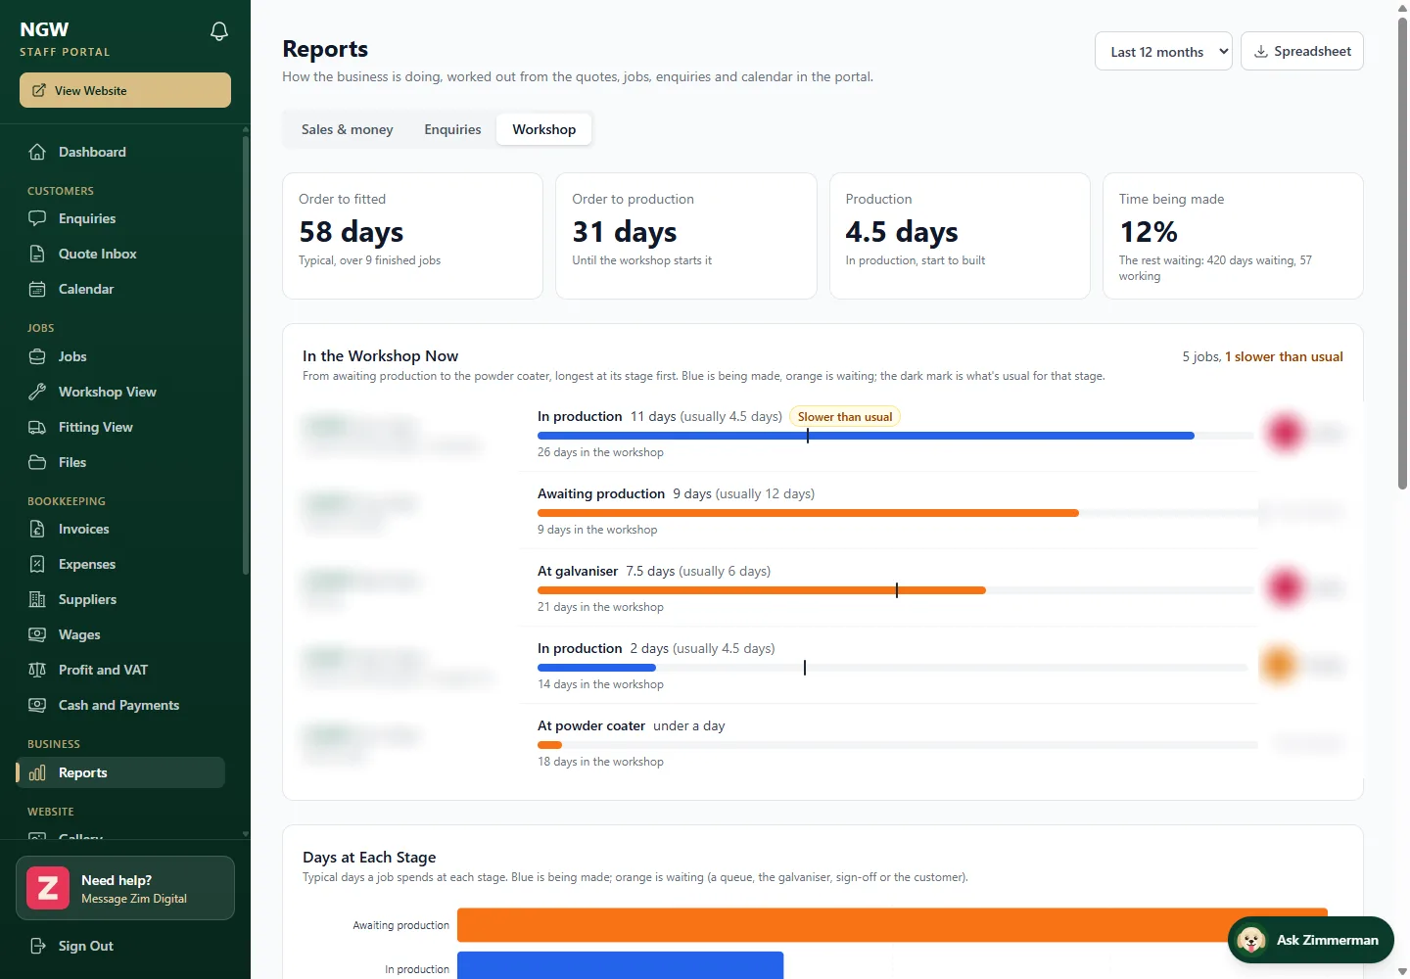This screenshot has width=1410, height=979.
Task: Click the Cash and Payments icon
Action: [37, 705]
